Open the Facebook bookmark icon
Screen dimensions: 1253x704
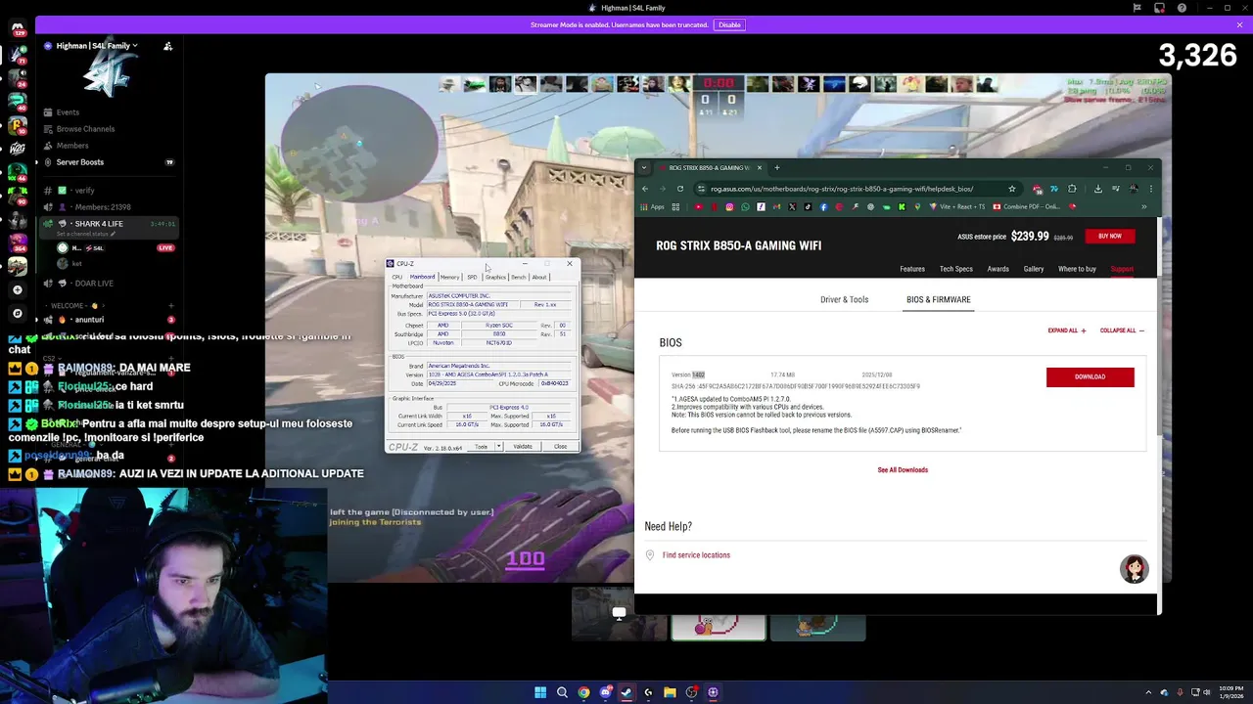click(x=823, y=206)
